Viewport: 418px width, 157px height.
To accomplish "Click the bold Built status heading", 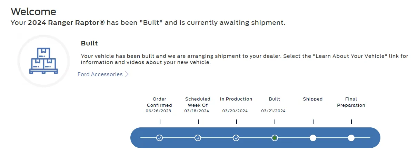I will 89,43.
